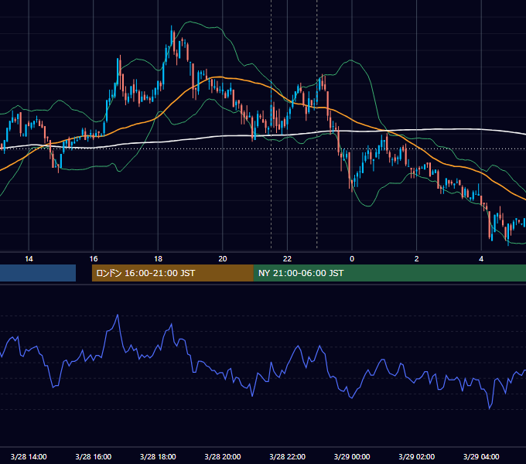The image size is (526, 464).
Task: Click the 3/28 20:00 date label
Action: click(x=223, y=456)
